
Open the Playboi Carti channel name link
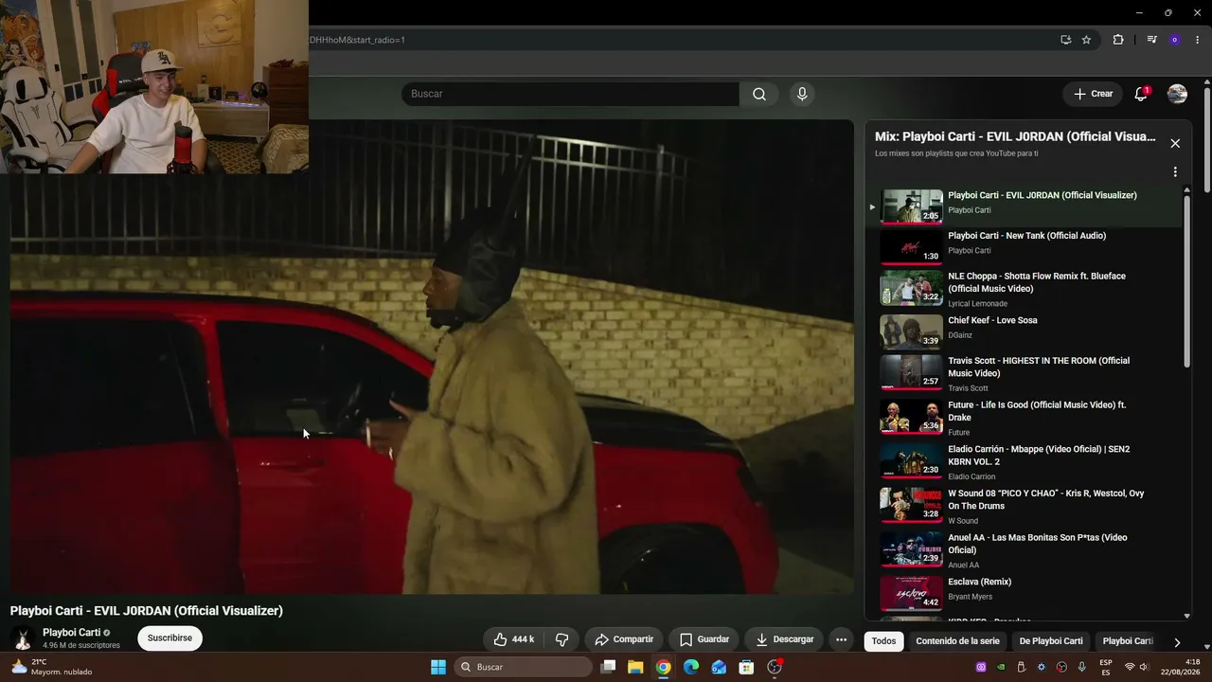[71, 633]
